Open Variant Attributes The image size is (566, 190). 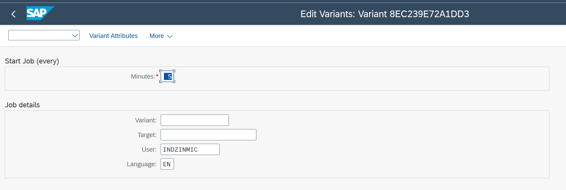pyautogui.click(x=114, y=36)
